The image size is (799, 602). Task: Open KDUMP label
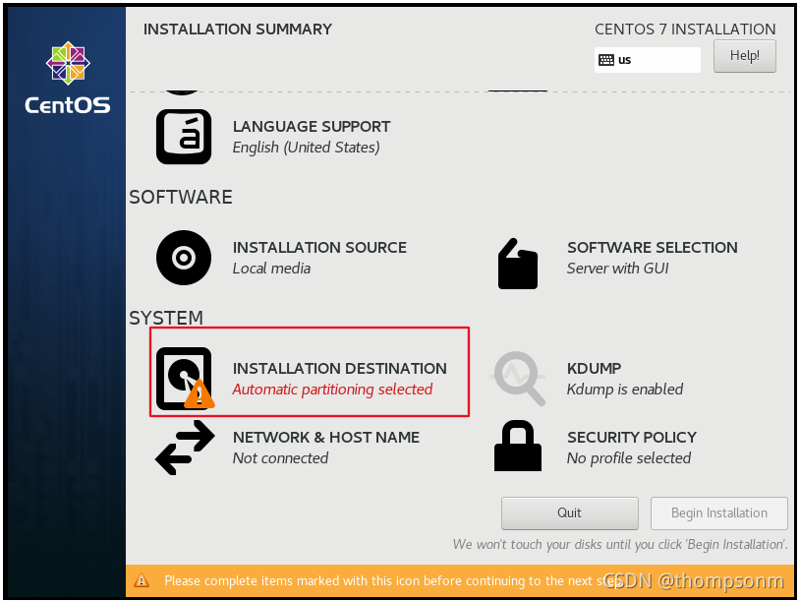tap(595, 368)
